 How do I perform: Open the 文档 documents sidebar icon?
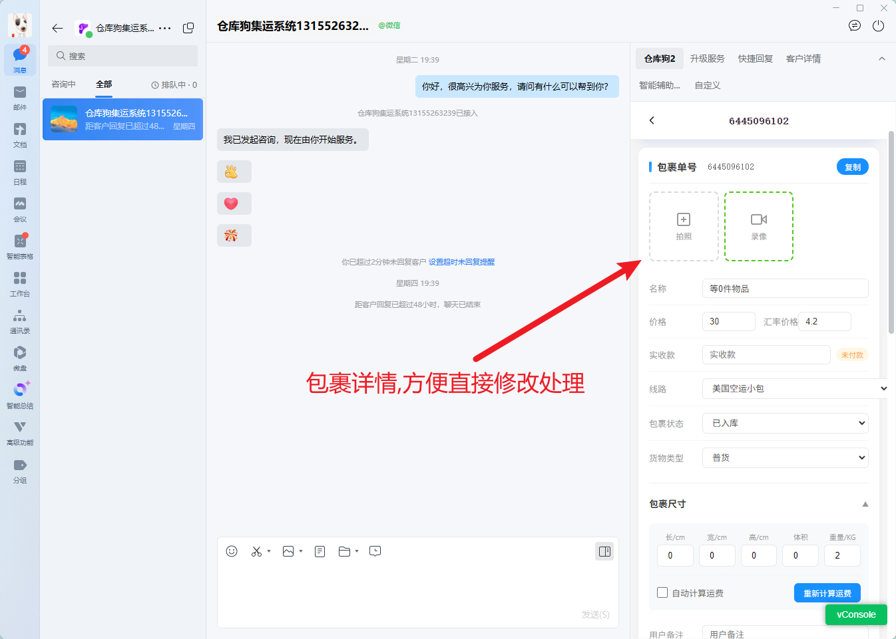20,134
